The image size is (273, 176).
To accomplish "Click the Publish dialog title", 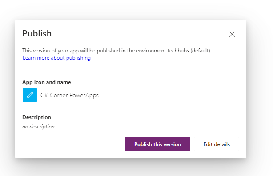I will click(37, 33).
